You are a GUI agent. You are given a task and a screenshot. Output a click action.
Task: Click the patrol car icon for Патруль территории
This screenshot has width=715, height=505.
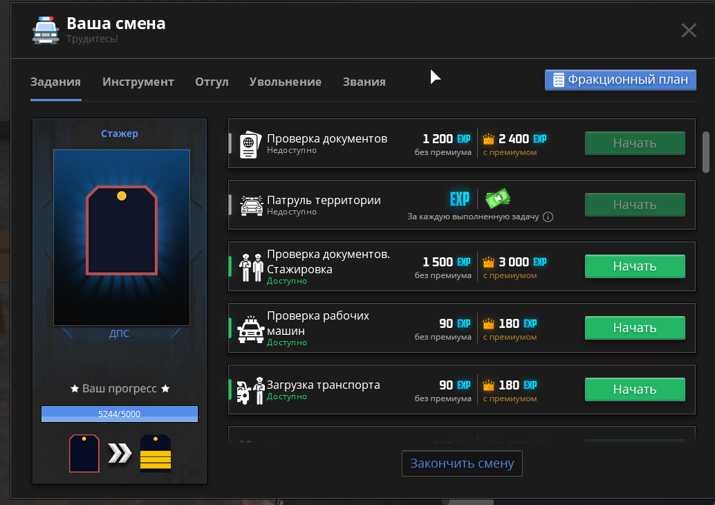tap(251, 205)
